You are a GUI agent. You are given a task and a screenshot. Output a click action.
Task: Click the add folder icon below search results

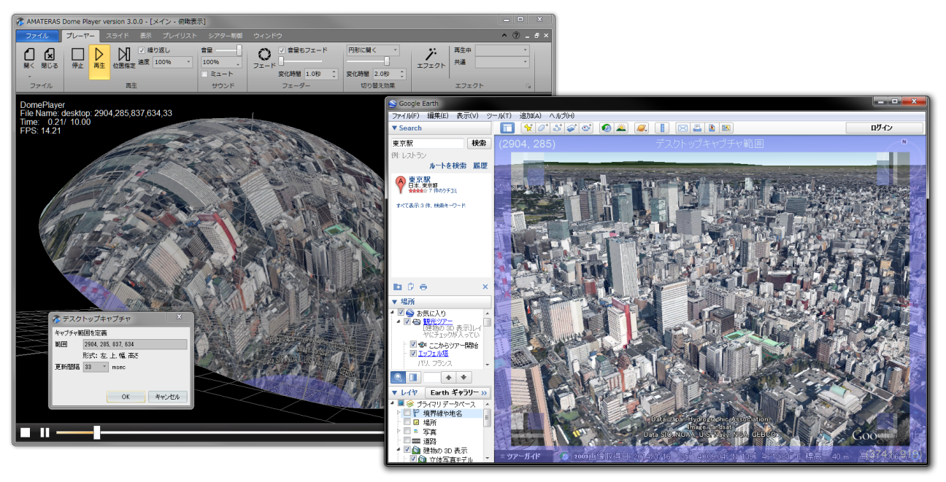[398, 287]
